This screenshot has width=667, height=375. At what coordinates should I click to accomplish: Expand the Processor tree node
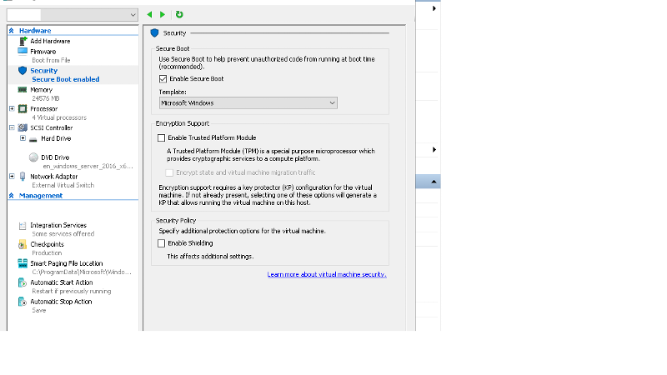12,108
